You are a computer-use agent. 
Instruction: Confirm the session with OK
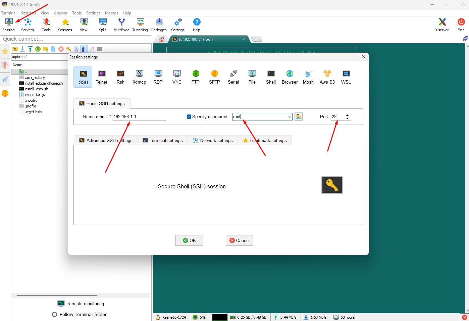[x=189, y=240]
